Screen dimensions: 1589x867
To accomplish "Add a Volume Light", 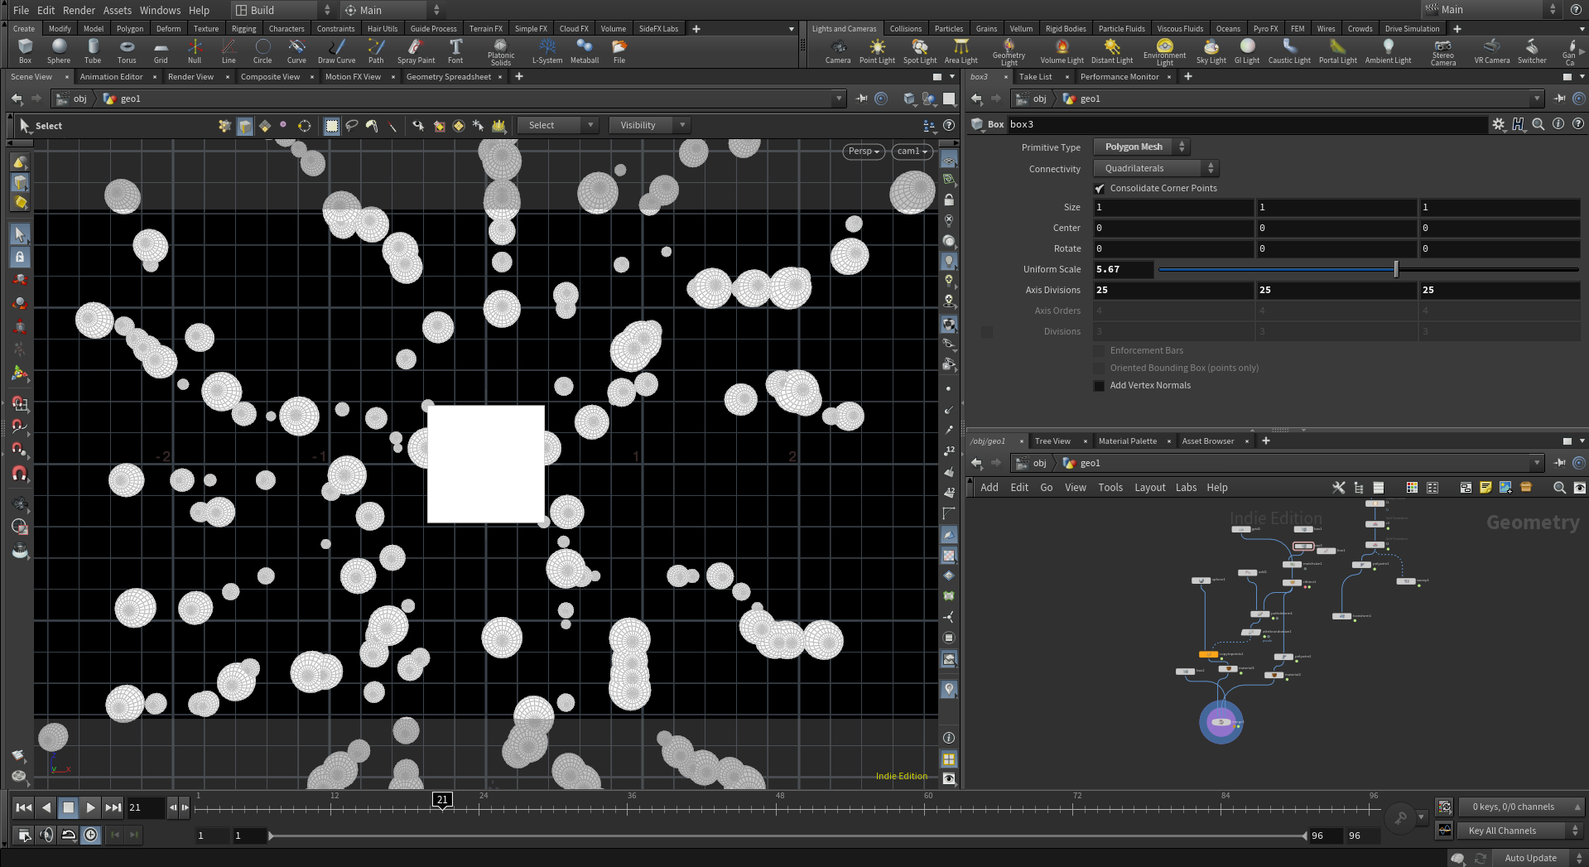I will click(1062, 51).
